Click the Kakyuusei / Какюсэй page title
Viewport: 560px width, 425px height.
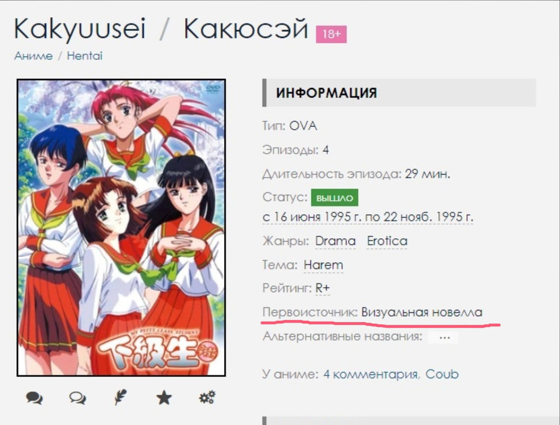click(x=161, y=30)
